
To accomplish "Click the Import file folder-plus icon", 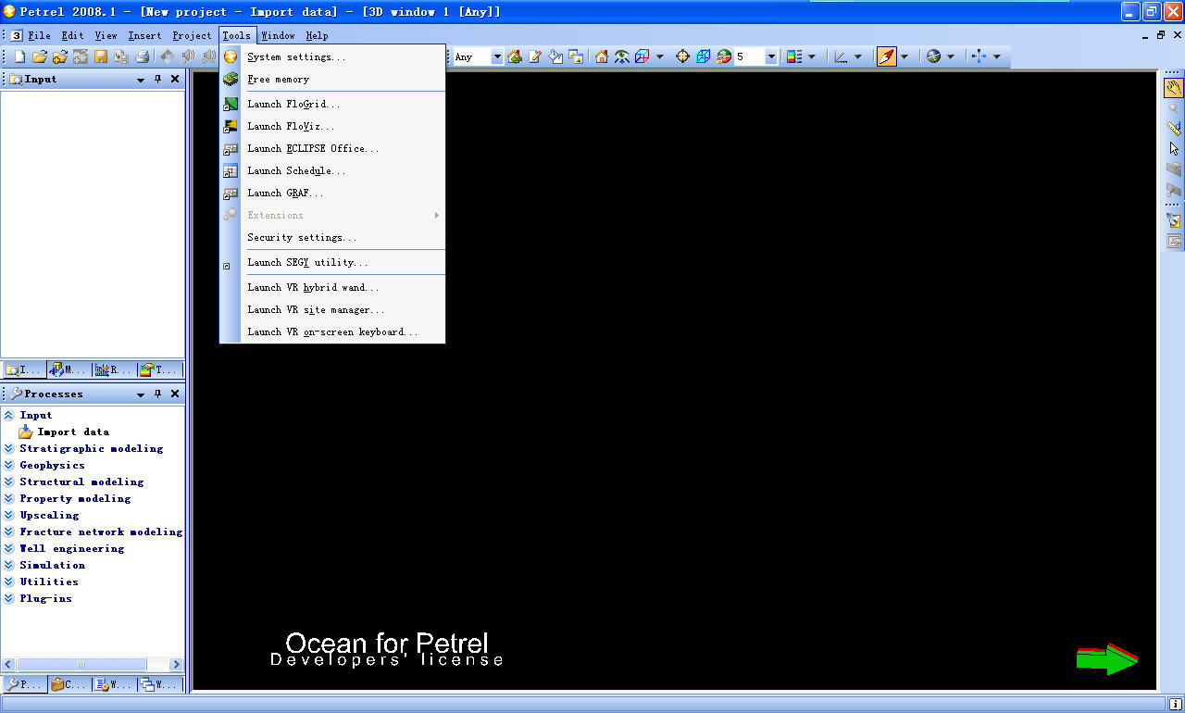I will [x=60, y=56].
